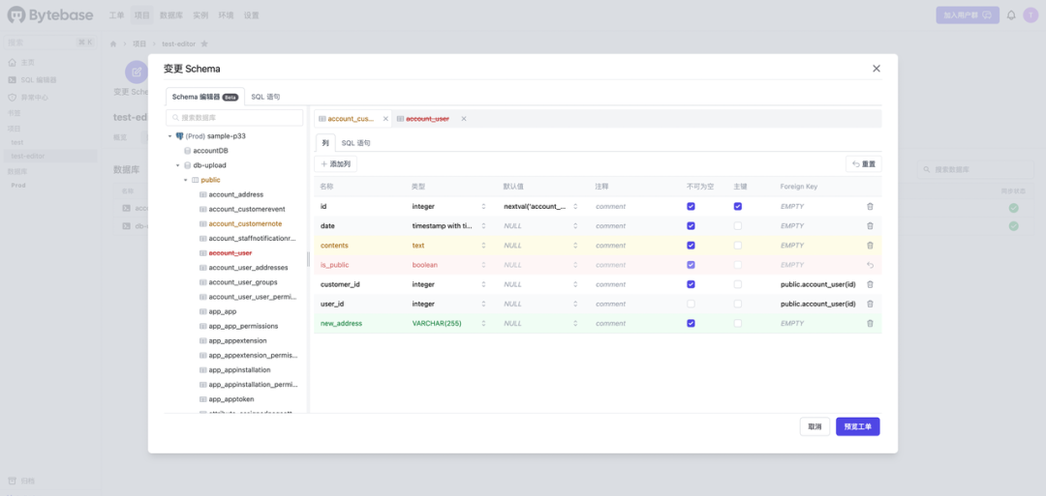
Task: Collapse the db-upload database node
Action: [177, 165]
